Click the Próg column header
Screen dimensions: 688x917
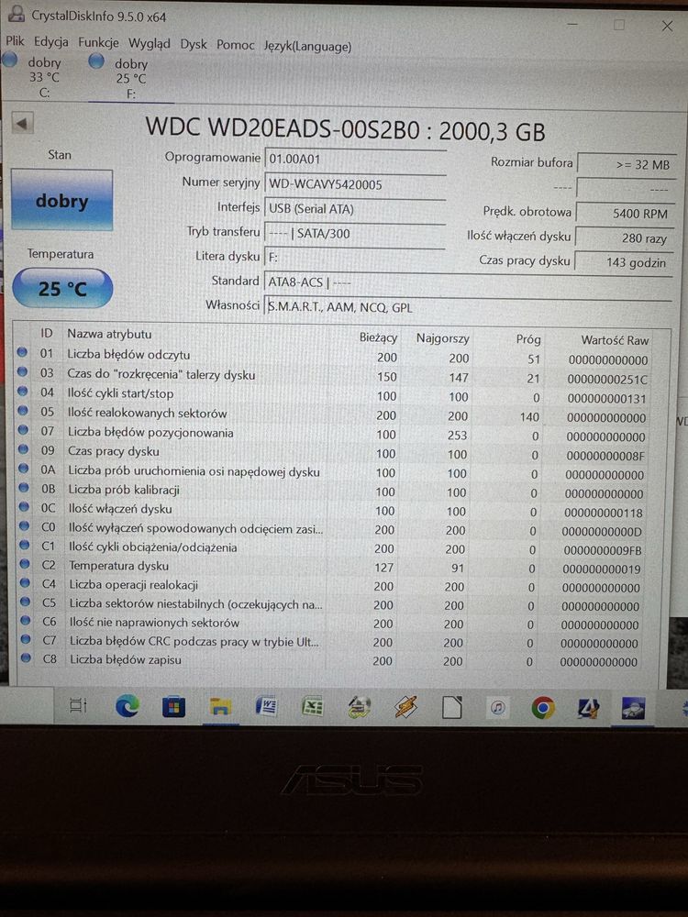point(527,339)
